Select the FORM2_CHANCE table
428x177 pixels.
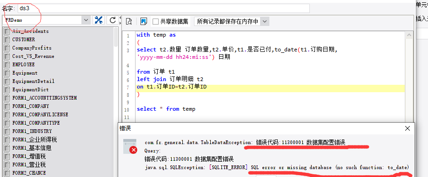[x=29, y=173]
